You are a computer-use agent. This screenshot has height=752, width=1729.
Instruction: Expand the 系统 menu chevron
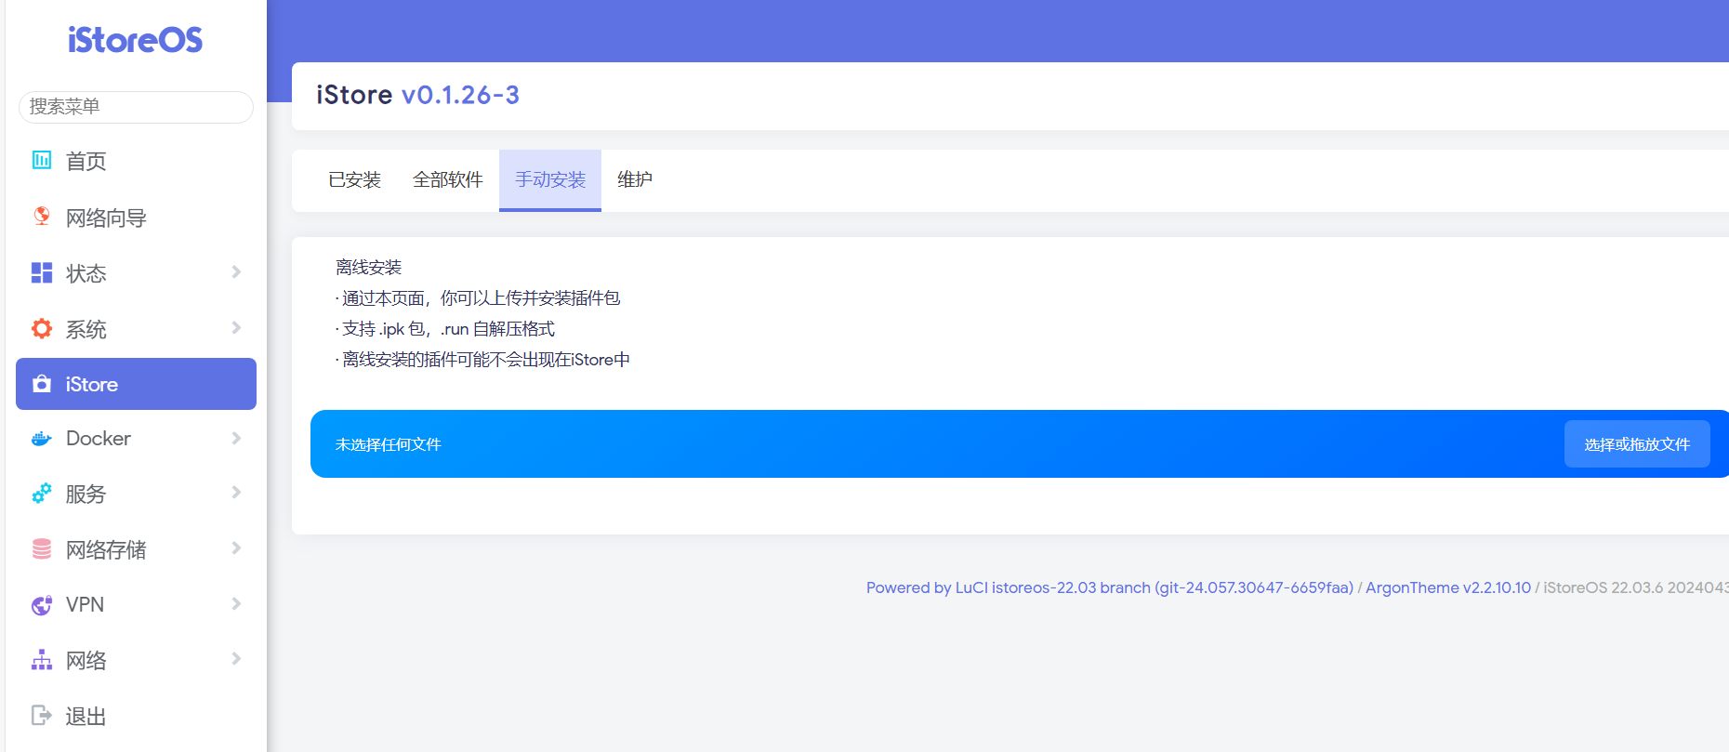(x=236, y=328)
